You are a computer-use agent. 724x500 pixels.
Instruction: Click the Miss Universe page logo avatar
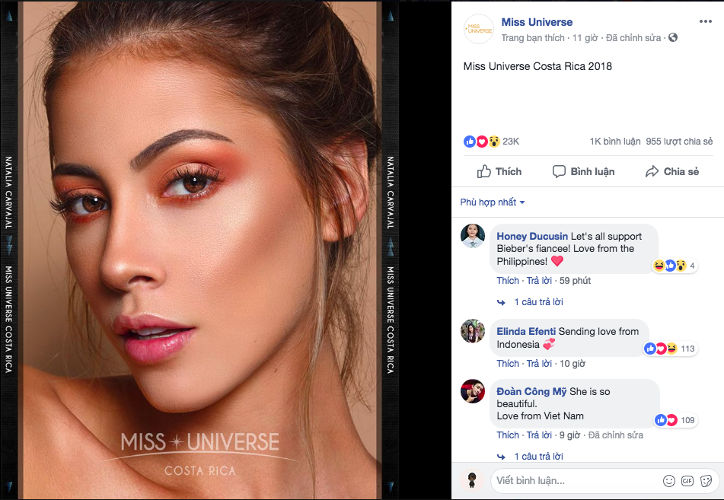click(x=478, y=29)
